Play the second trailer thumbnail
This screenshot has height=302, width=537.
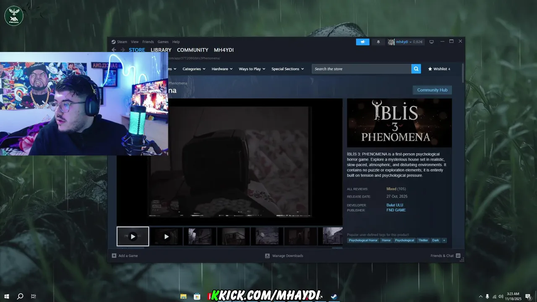166,237
